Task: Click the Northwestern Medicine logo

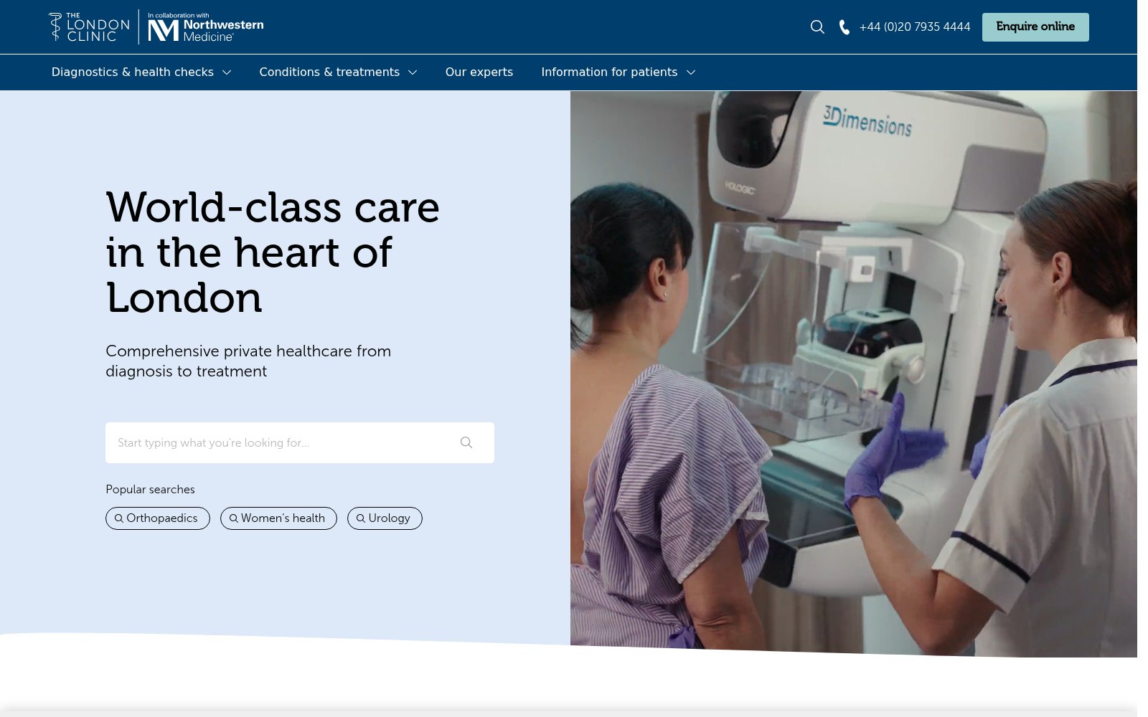Action: 206,27
